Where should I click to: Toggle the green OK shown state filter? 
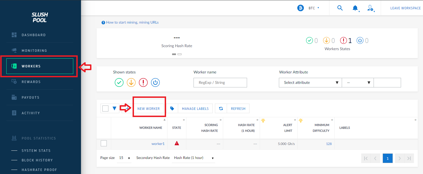119,82
